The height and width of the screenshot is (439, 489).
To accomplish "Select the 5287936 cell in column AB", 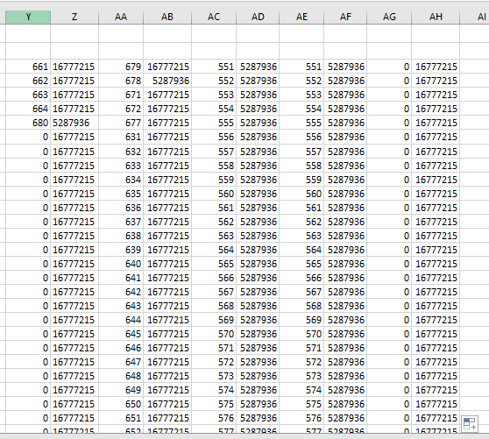I will pyautogui.click(x=167, y=81).
